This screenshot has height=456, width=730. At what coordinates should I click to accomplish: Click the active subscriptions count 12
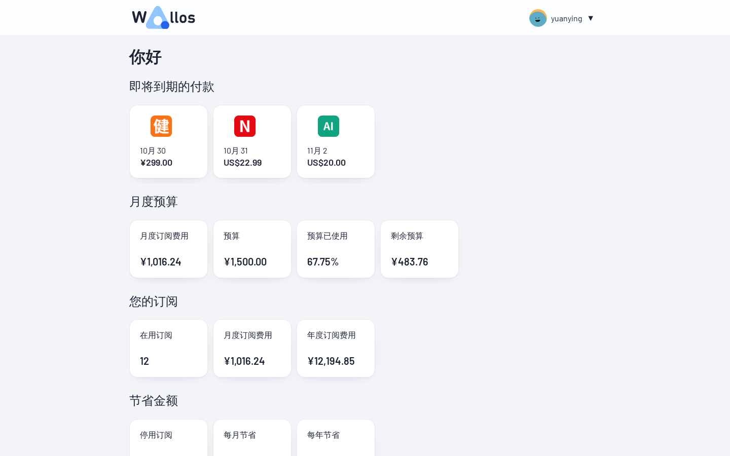click(x=144, y=361)
